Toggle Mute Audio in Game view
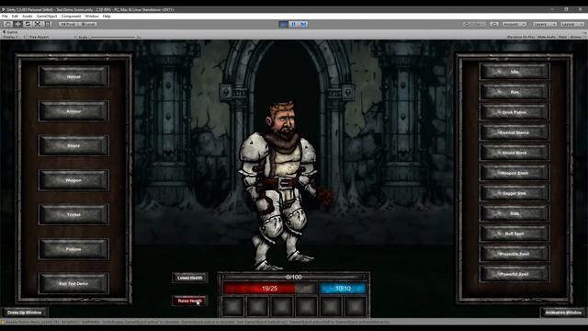 tap(547, 37)
